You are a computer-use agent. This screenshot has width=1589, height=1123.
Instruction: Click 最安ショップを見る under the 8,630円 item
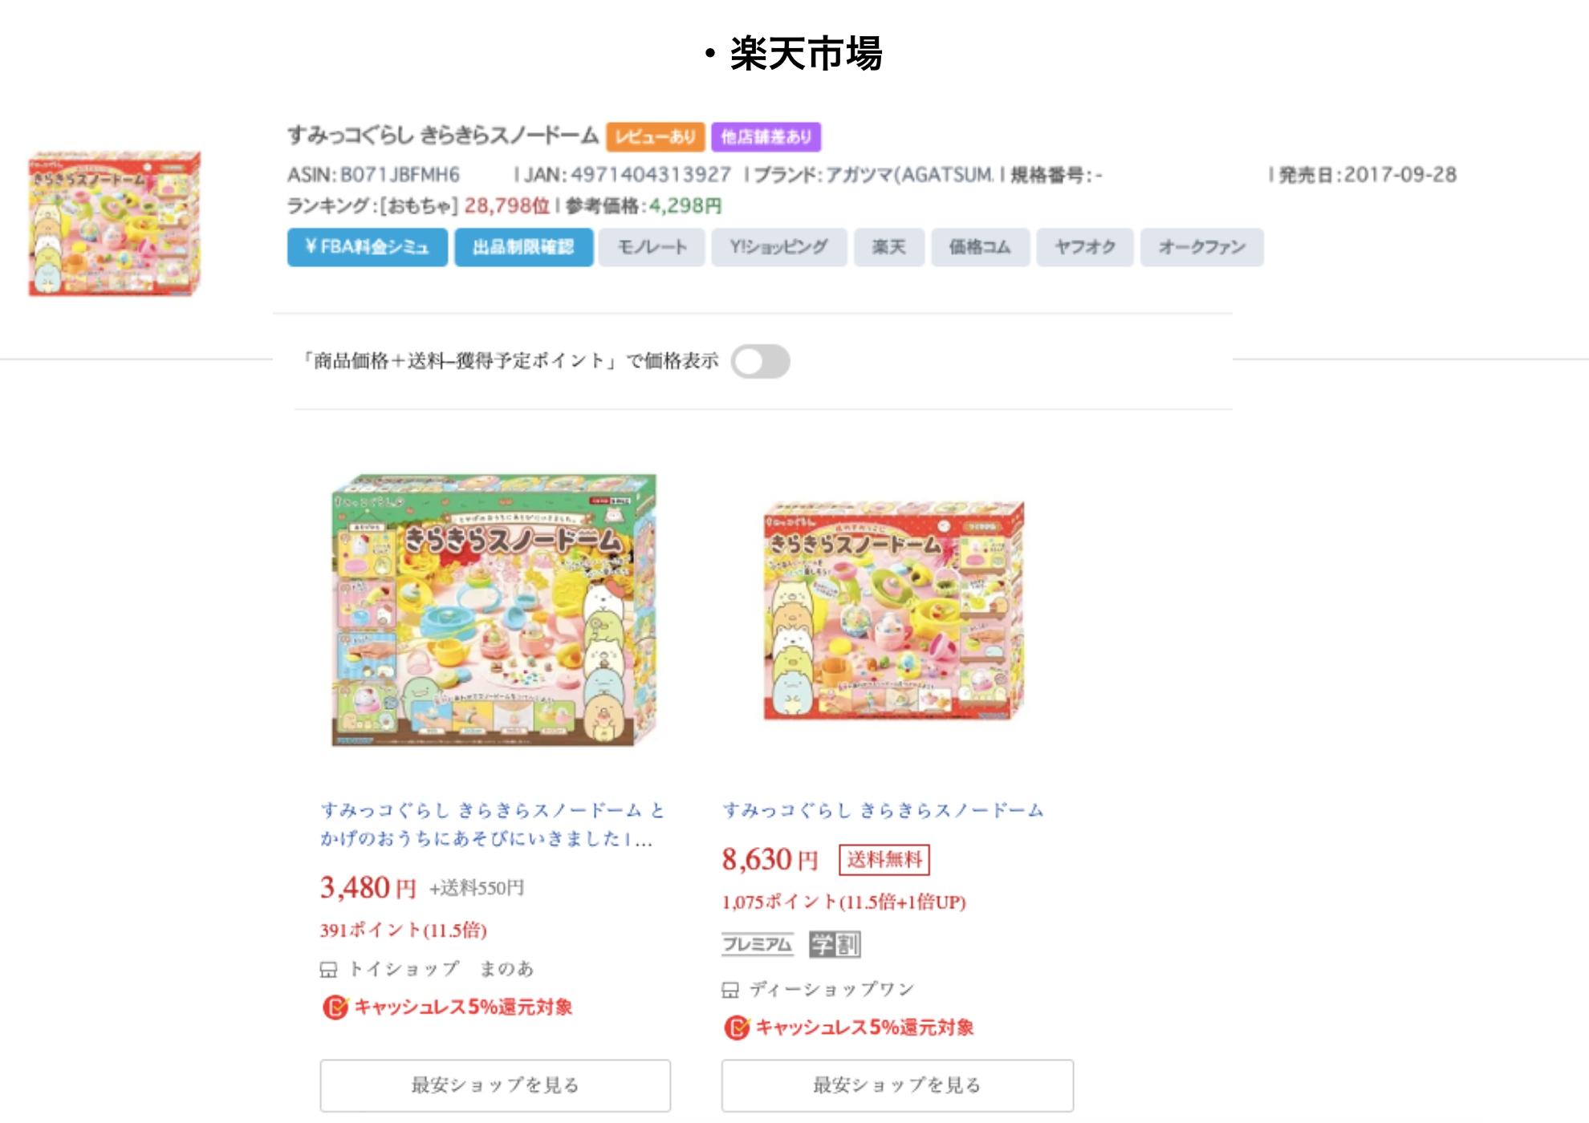[x=897, y=1085]
